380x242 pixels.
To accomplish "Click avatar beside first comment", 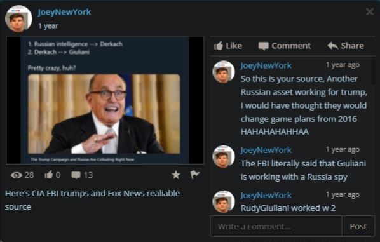I will pos(224,72).
